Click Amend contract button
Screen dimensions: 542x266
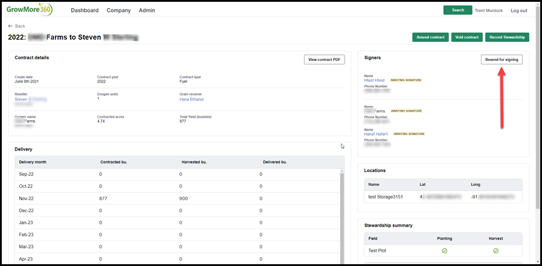pyautogui.click(x=430, y=37)
